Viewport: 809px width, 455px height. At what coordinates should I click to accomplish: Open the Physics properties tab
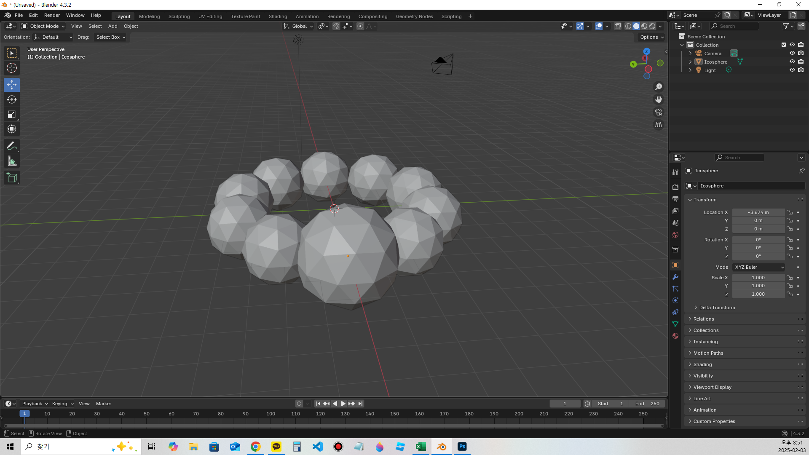click(675, 300)
